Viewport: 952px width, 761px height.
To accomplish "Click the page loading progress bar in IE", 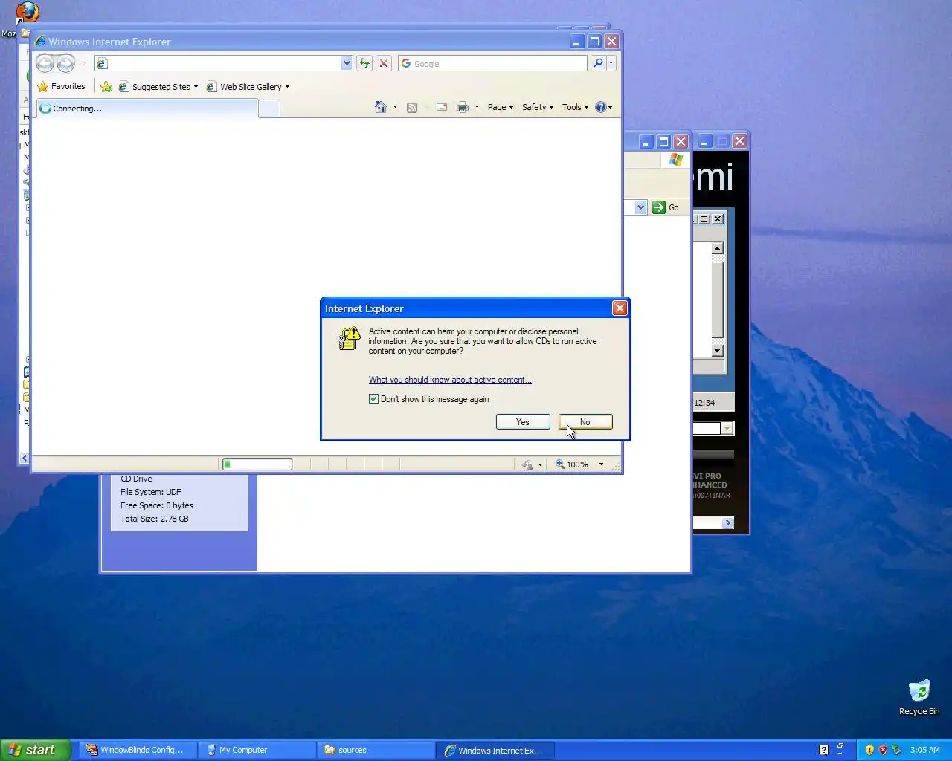I will tap(257, 464).
